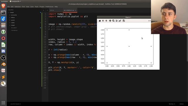Click the Python syntax selector in status bar
The width and height of the screenshot is (188, 106).
(x=182, y=104)
